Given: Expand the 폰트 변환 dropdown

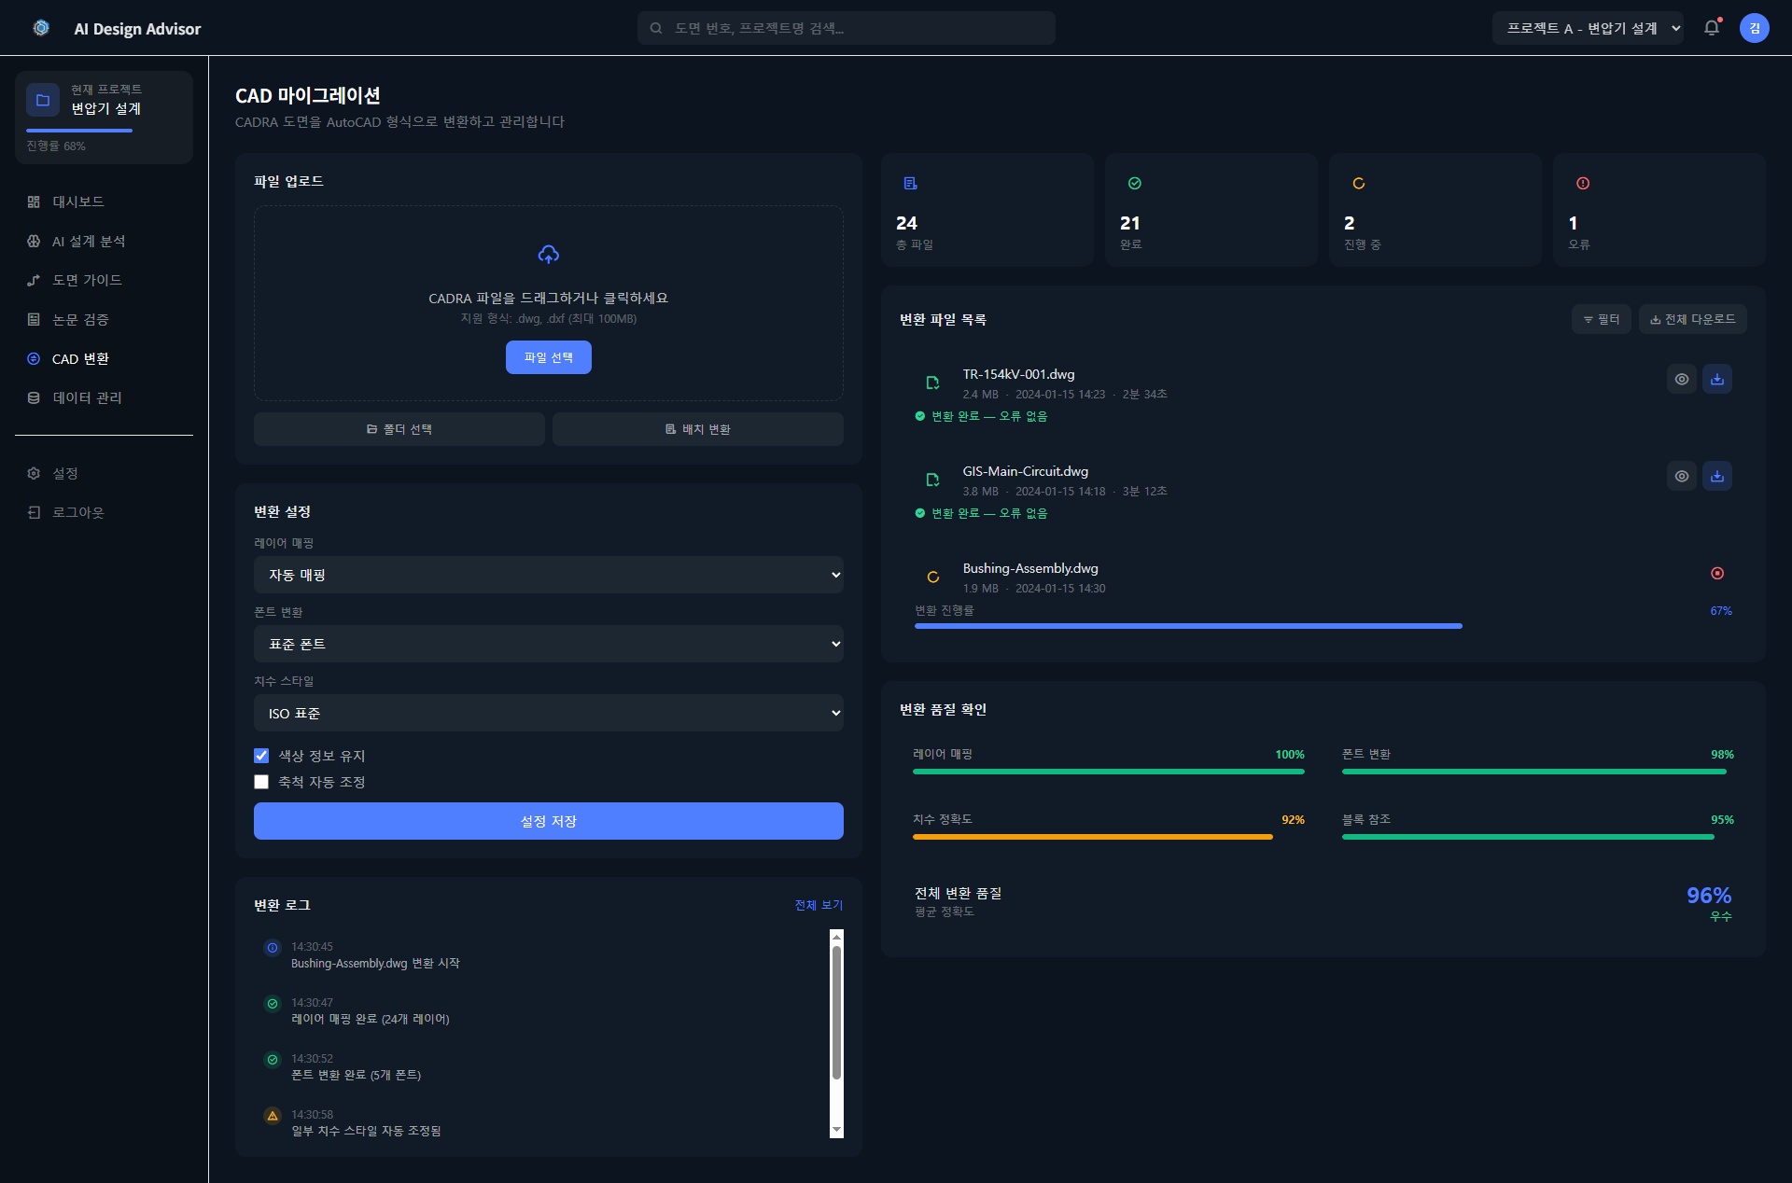Looking at the screenshot, I should tap(549, 644).
